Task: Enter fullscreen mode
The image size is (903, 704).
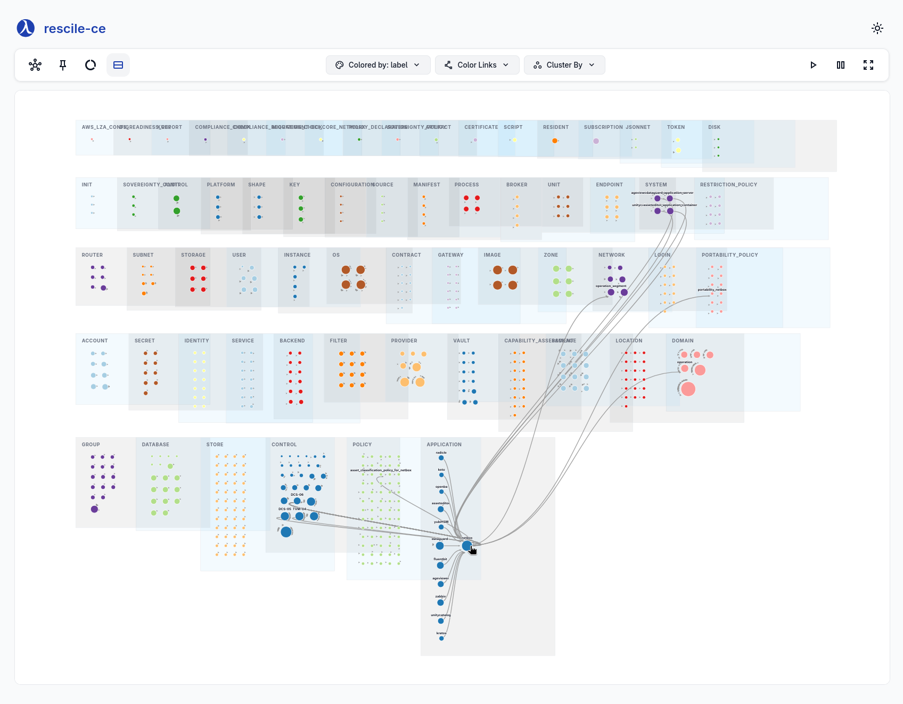Action: 868,65
